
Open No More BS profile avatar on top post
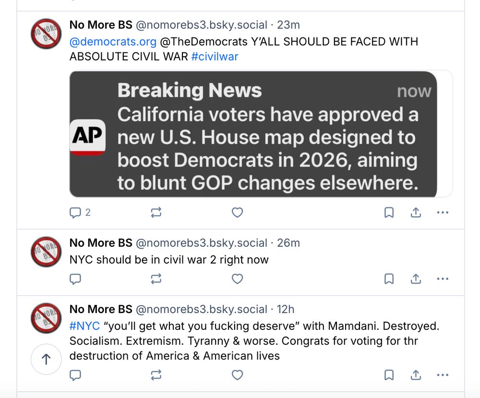tap(46, 34)
